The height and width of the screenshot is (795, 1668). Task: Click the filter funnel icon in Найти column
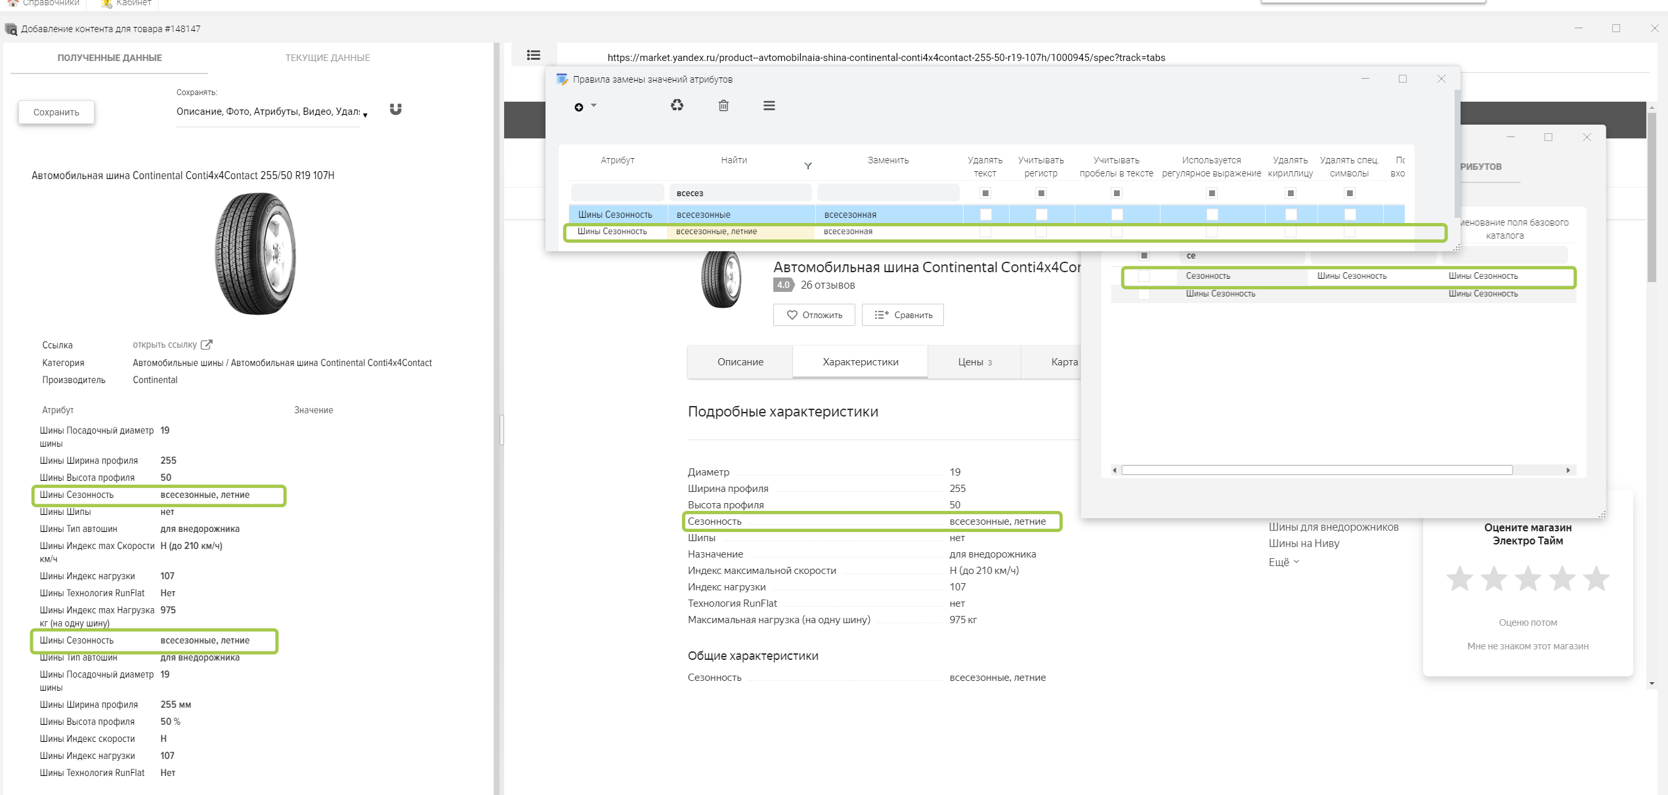pyautogui.click(x=808, y=166)
